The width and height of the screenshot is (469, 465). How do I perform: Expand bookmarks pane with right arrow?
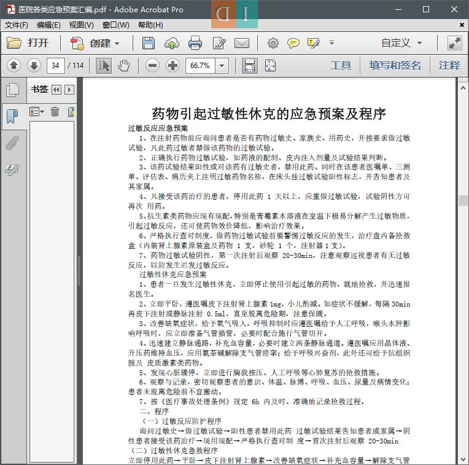click(x=69, y=90)
